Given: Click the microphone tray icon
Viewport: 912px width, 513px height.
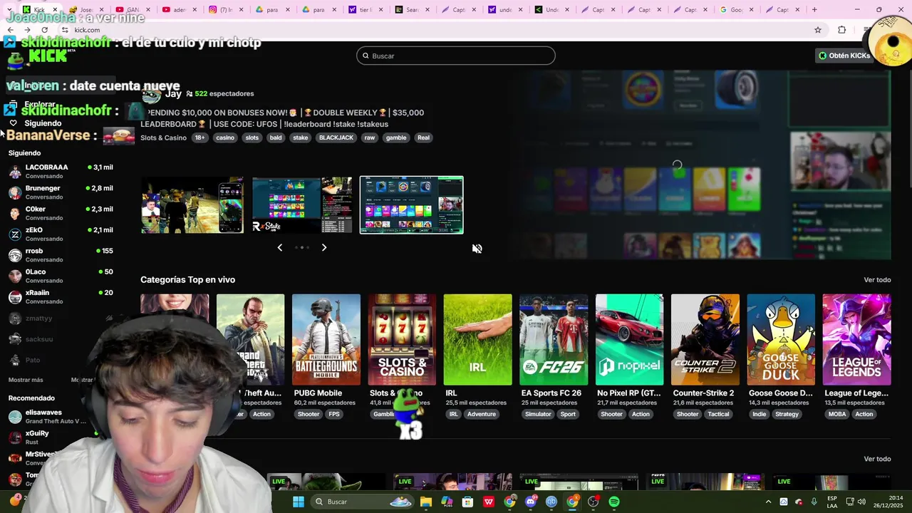Looking at the screenshot, I should click(814, 502).
